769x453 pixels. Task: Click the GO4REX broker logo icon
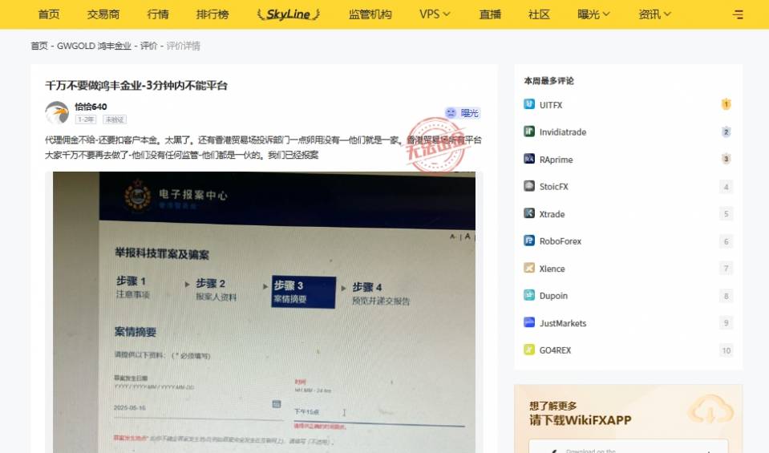click(x=529, y=350)
